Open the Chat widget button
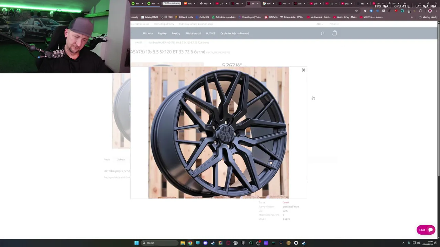Screen dimensions: 440x247 coord(426,230)
